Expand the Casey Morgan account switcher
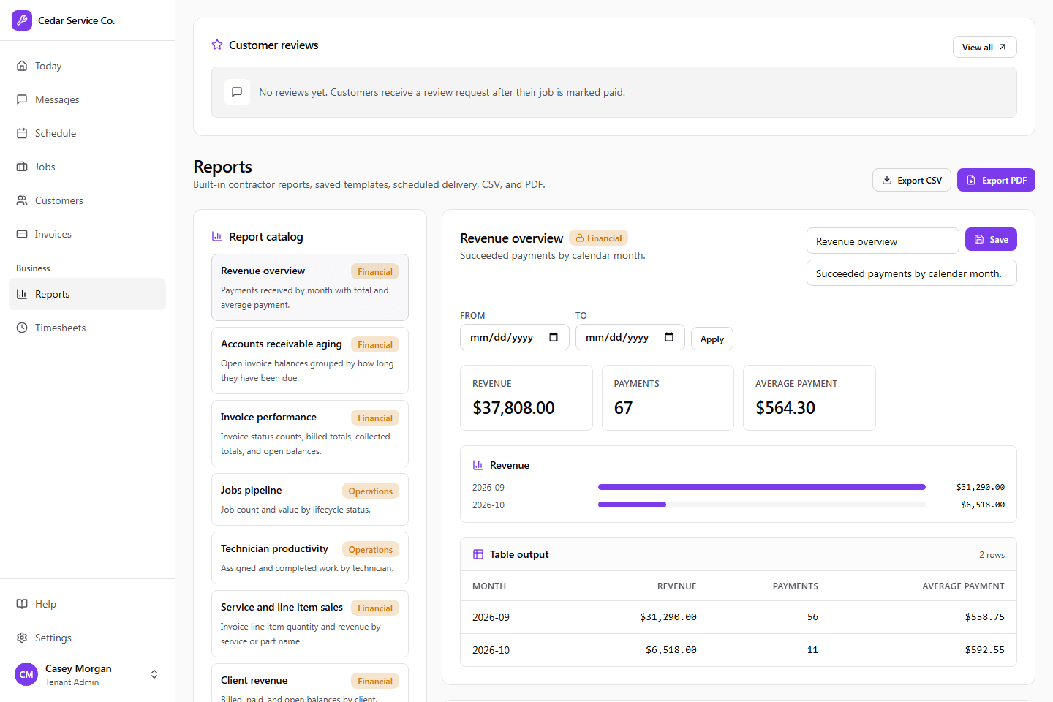 (154, 674)
